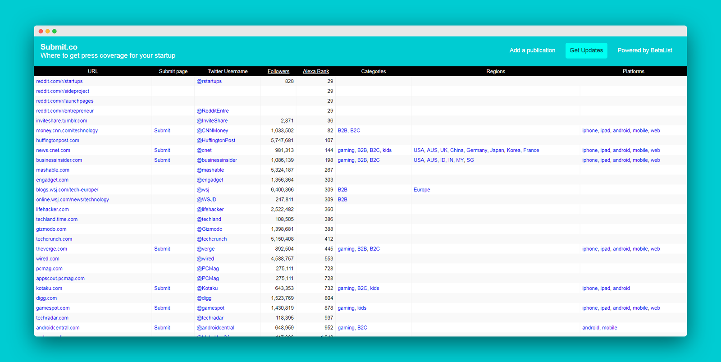Open lifehacker.com link
721x362 pixels.
[x=52, y=210]
